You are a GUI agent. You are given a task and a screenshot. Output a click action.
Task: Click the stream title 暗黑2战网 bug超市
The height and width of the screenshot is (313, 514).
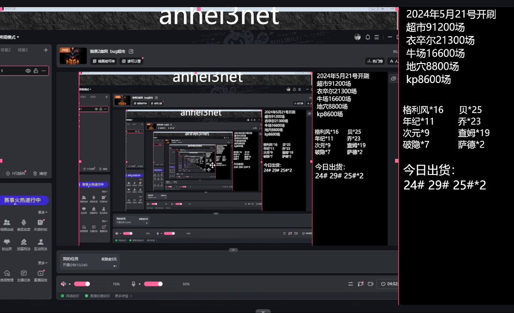(x=108, y=51)
